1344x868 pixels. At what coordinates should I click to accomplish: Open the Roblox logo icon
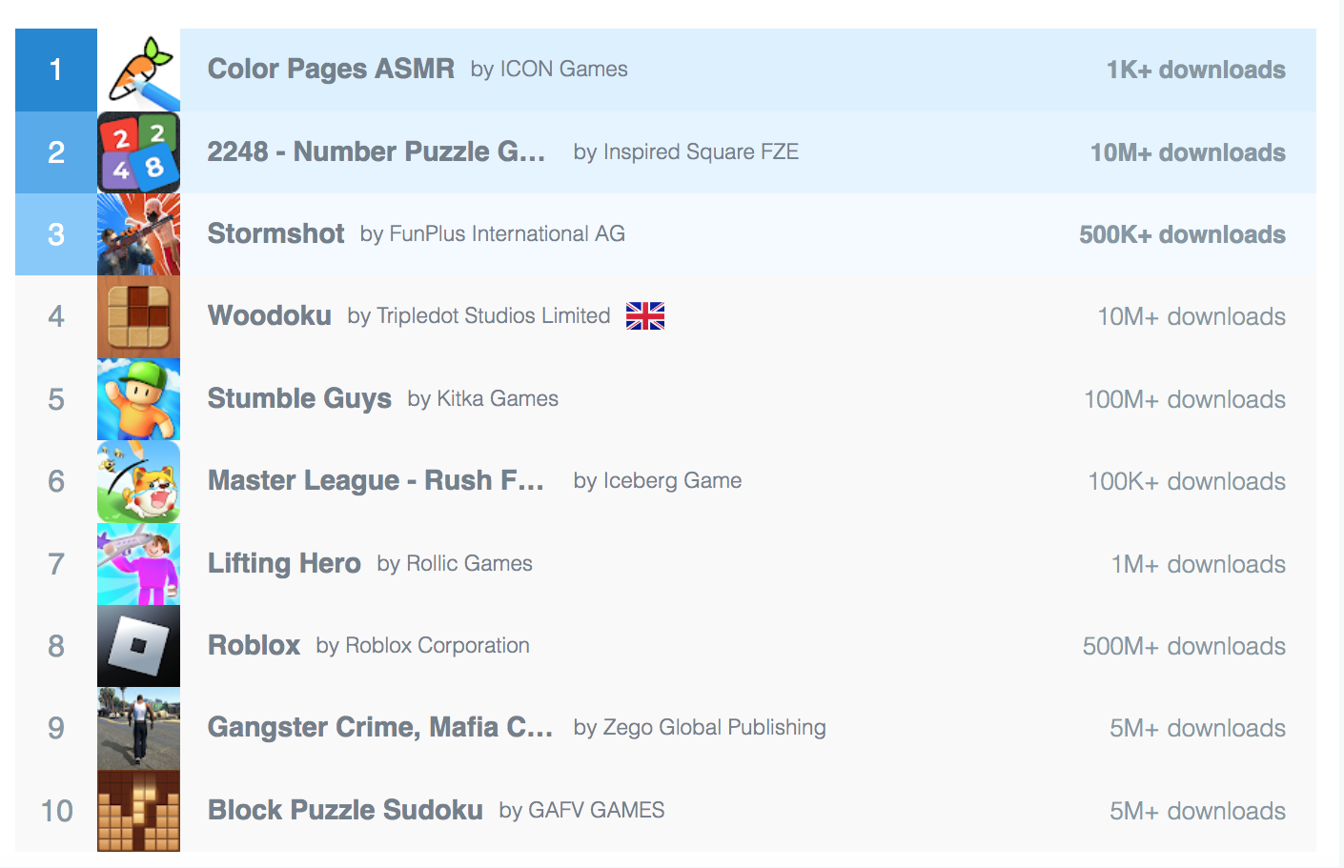[138, 646]
